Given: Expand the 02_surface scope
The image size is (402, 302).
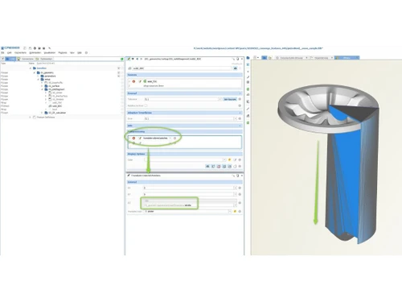Looking at the screenshot, I should point(42,86).
